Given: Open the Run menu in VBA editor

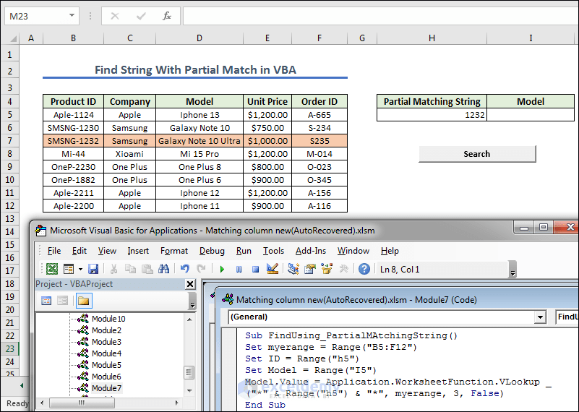Looking at the screenshot, I should tap(244, 251).
